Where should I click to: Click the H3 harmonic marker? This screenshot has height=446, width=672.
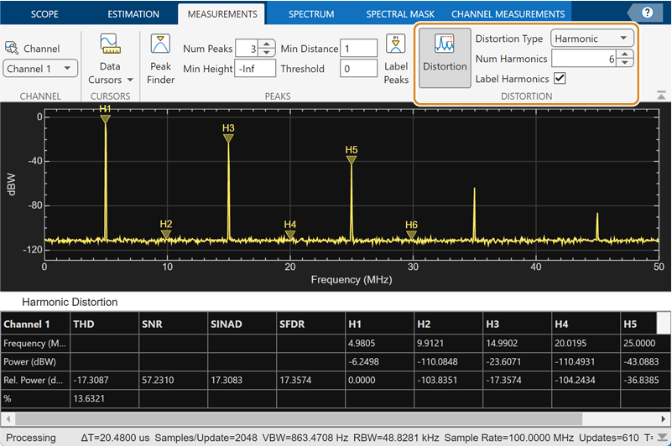[228, 138]
